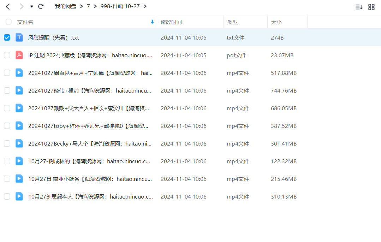Click the pdf文件 type cell
The height and width of the screenshot is (242, 381).
coord(237,55)
